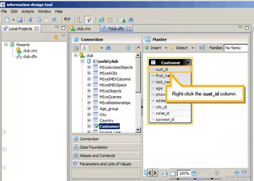
Task: Click the Paste icon in the toolbar
Action: pos(46,20)
